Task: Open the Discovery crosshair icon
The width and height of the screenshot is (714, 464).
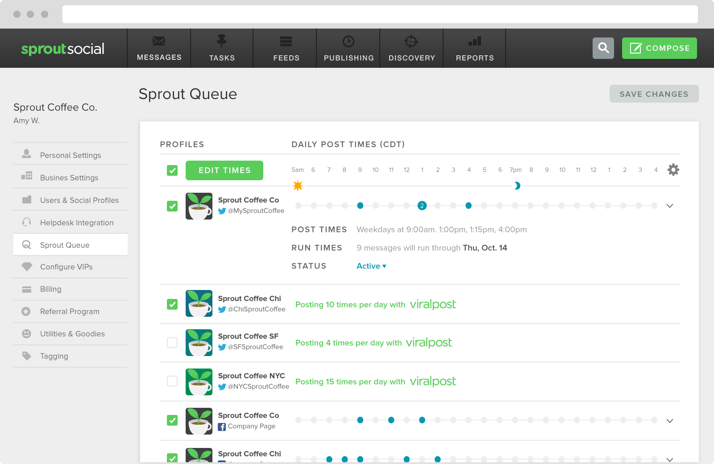Action: [411, 41]
